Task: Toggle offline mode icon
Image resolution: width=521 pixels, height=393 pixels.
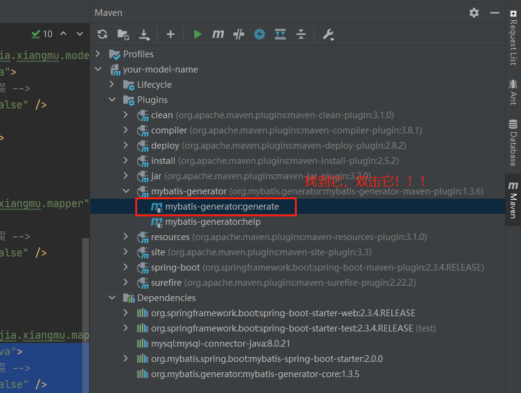Action: pos(239,34)
